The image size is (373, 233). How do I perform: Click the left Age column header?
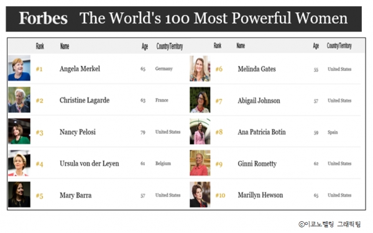145,47
